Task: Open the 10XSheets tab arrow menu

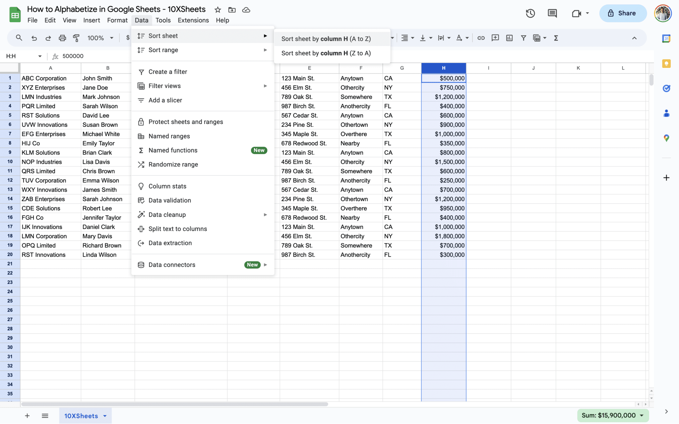Action: (105, 416)
